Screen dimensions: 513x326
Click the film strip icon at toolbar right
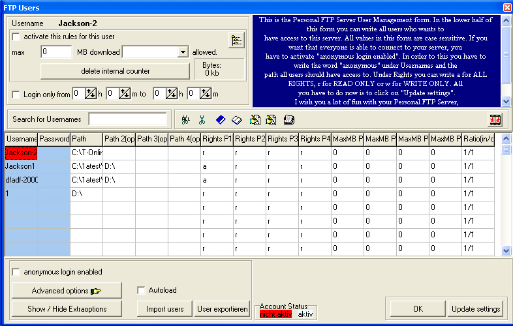click(495, 120)
